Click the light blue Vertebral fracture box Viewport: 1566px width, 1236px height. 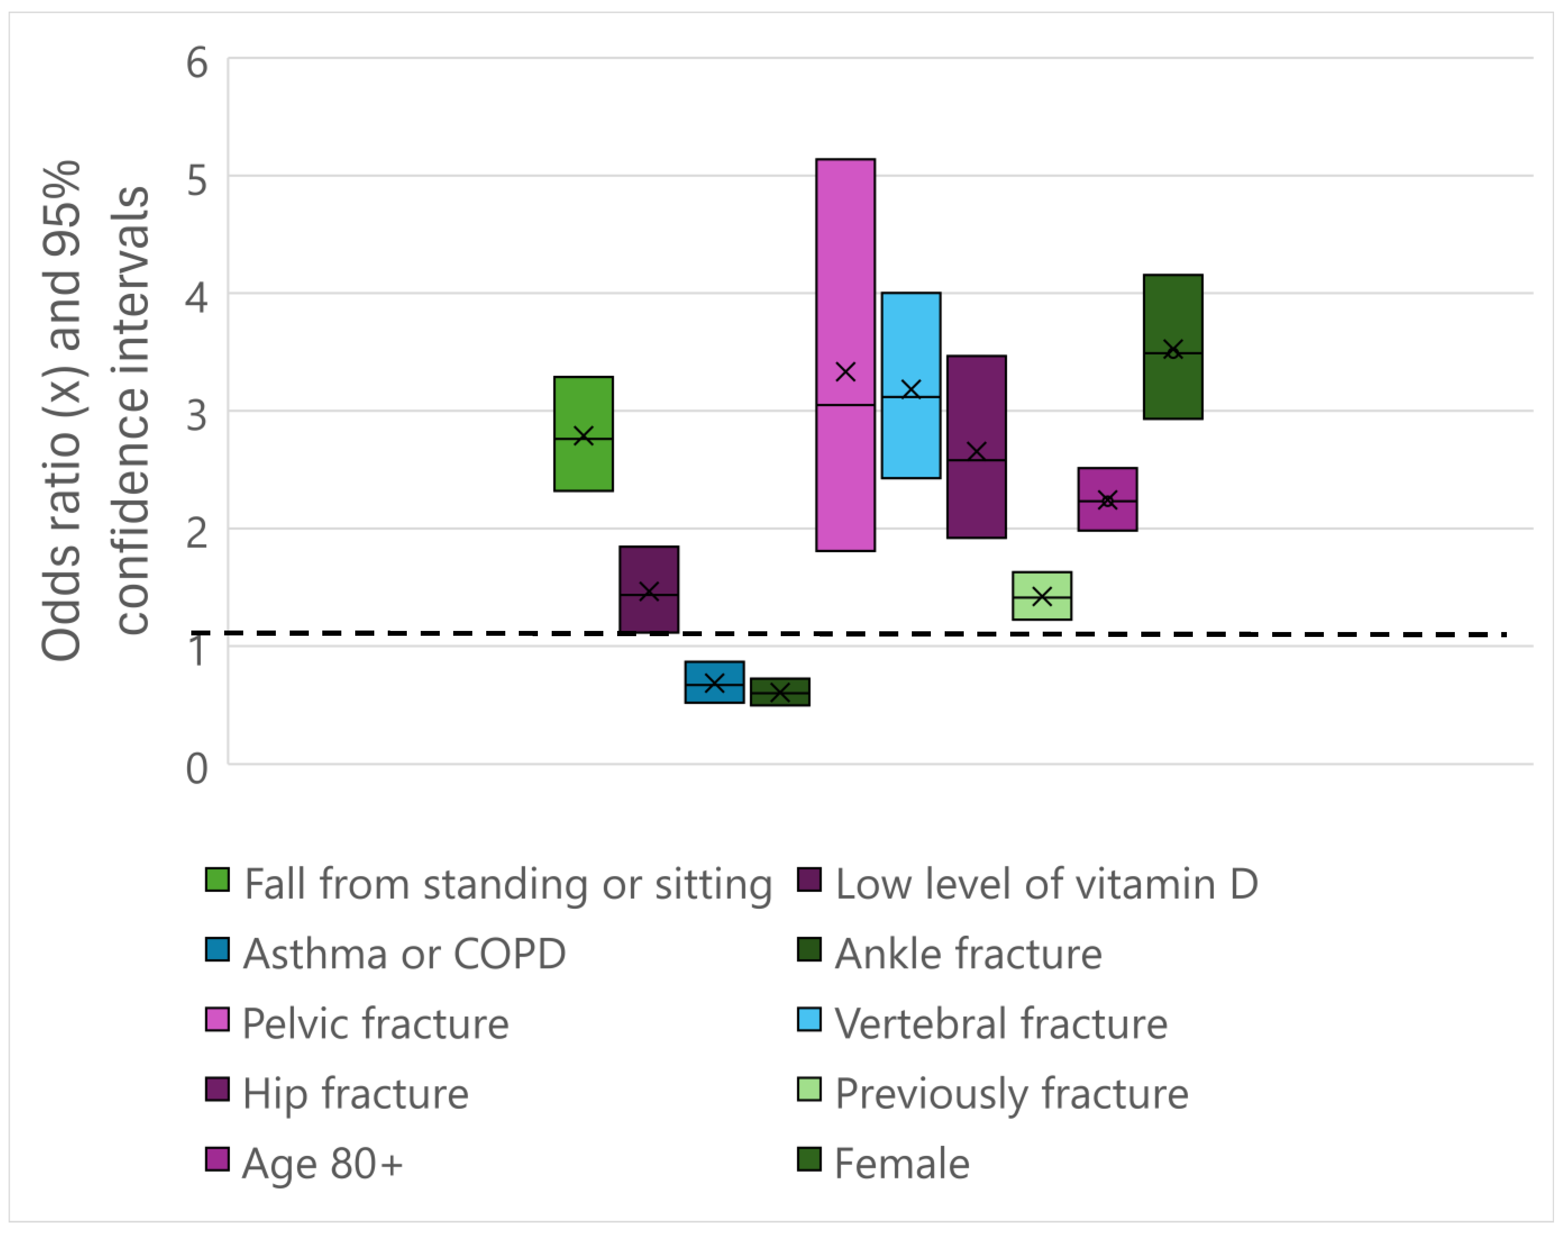point(911,386)
